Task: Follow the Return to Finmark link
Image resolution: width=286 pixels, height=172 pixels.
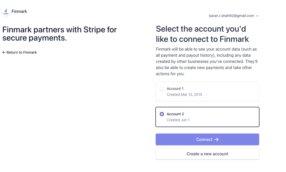Action: pyautogui.click(x=22, y=52)
